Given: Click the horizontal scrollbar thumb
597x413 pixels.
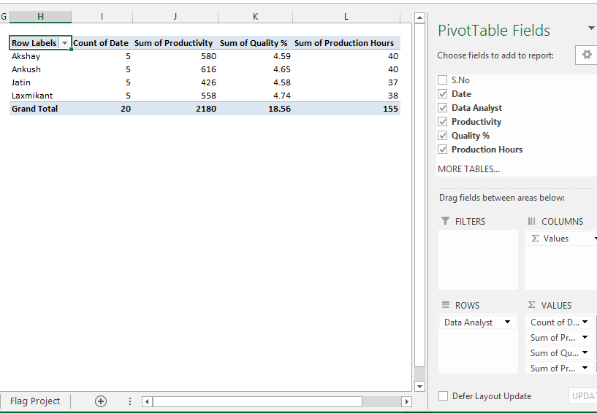Looking at the screenshot, I should [257, 401].
